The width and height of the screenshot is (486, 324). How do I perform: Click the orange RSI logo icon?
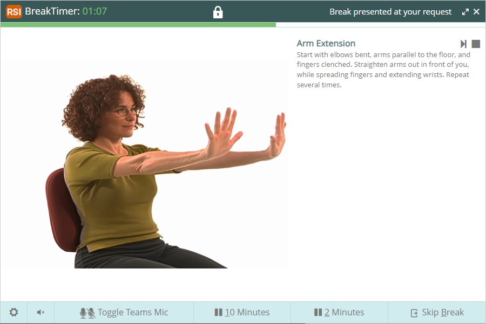[14, 12]
